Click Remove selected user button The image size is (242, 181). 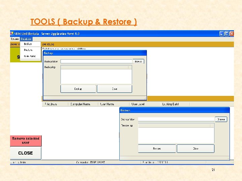26,141
